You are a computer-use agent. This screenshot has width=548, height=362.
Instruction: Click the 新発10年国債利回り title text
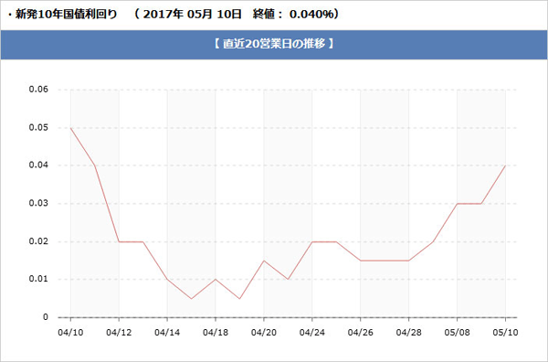66,15
